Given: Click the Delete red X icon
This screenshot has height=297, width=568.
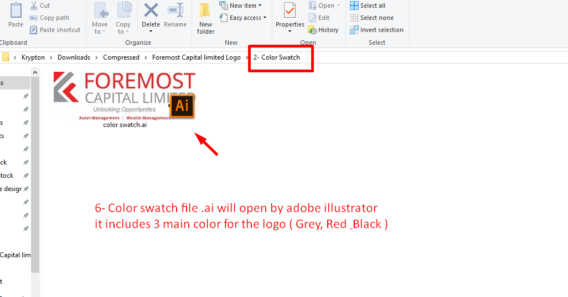Looking at the screenshot, I should [x=151, y=11].
